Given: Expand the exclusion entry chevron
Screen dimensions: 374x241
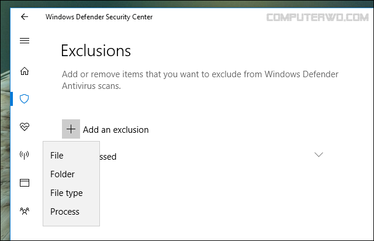Looking at the screenshot, I should [x=318, y=155].
